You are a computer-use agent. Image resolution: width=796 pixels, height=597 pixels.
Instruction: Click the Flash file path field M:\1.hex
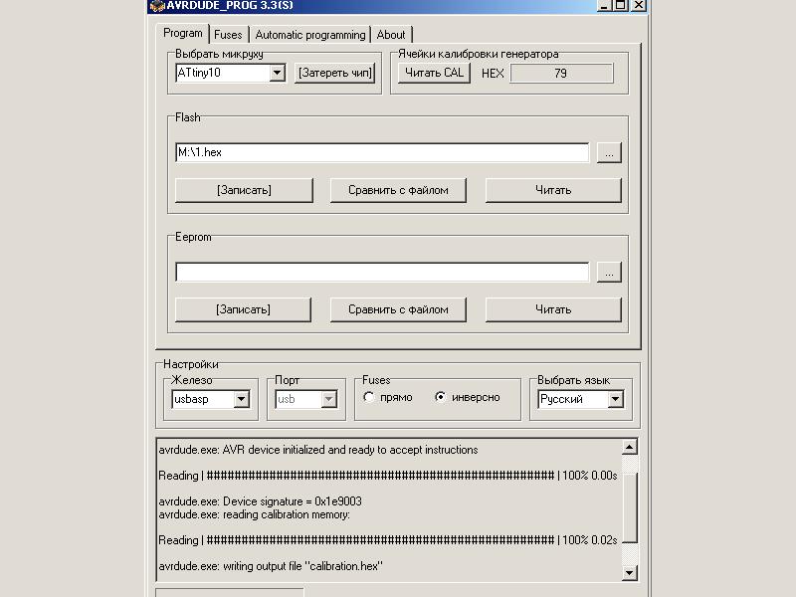pyautogui.click(x=382, y=152)
